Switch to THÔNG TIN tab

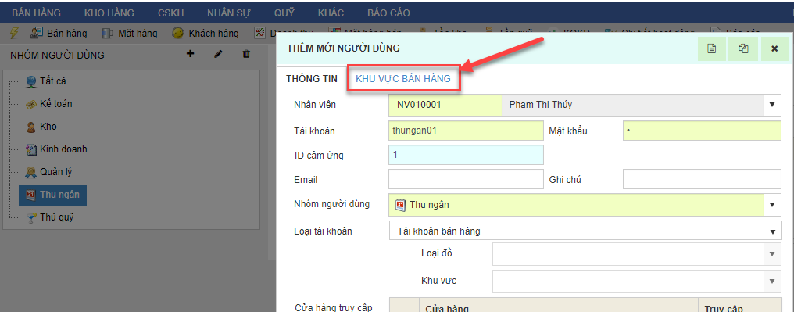[312, 78]
